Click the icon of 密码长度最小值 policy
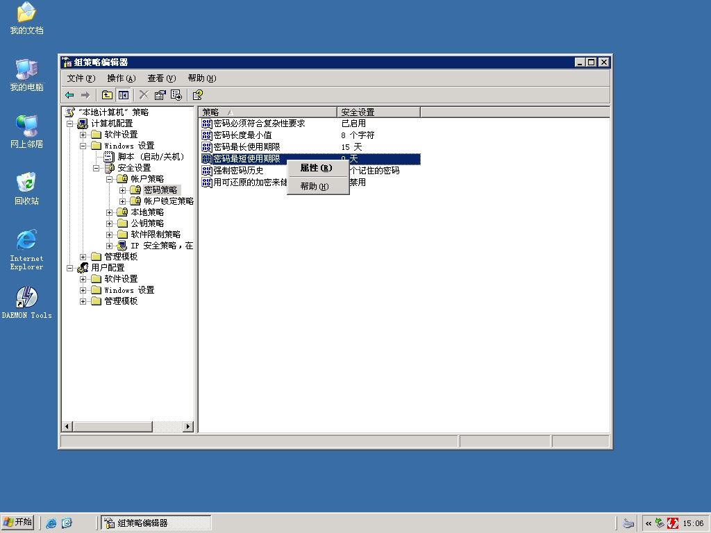The image size is (711, 533). tap(207, 135)
